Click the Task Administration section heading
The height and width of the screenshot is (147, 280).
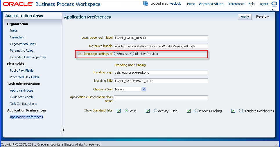pyautogui.click(x=24, y=84)
